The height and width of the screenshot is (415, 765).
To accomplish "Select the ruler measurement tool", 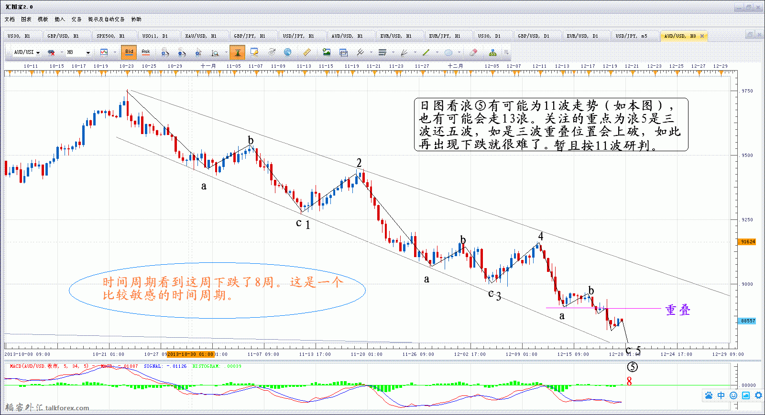I will pos(307,52).
